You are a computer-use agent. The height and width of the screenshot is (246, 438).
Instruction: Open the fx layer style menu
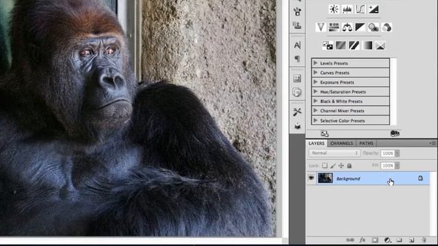pyautogui.click(x=362, y=240)
